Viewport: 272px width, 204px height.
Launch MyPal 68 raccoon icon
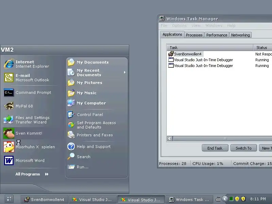9,106
